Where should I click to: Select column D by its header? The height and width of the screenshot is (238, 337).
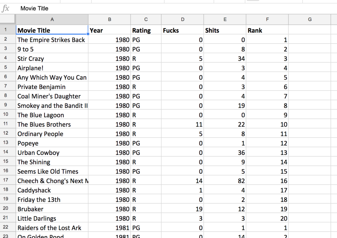pos(182,19)
